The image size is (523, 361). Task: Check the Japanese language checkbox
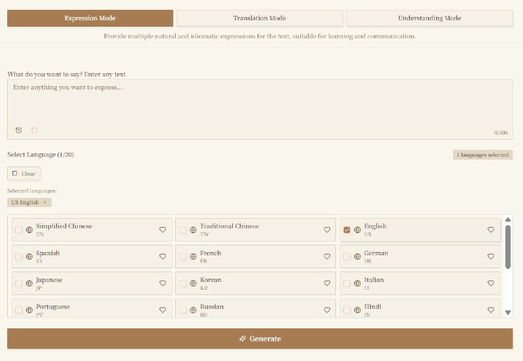tap(18, 283)
